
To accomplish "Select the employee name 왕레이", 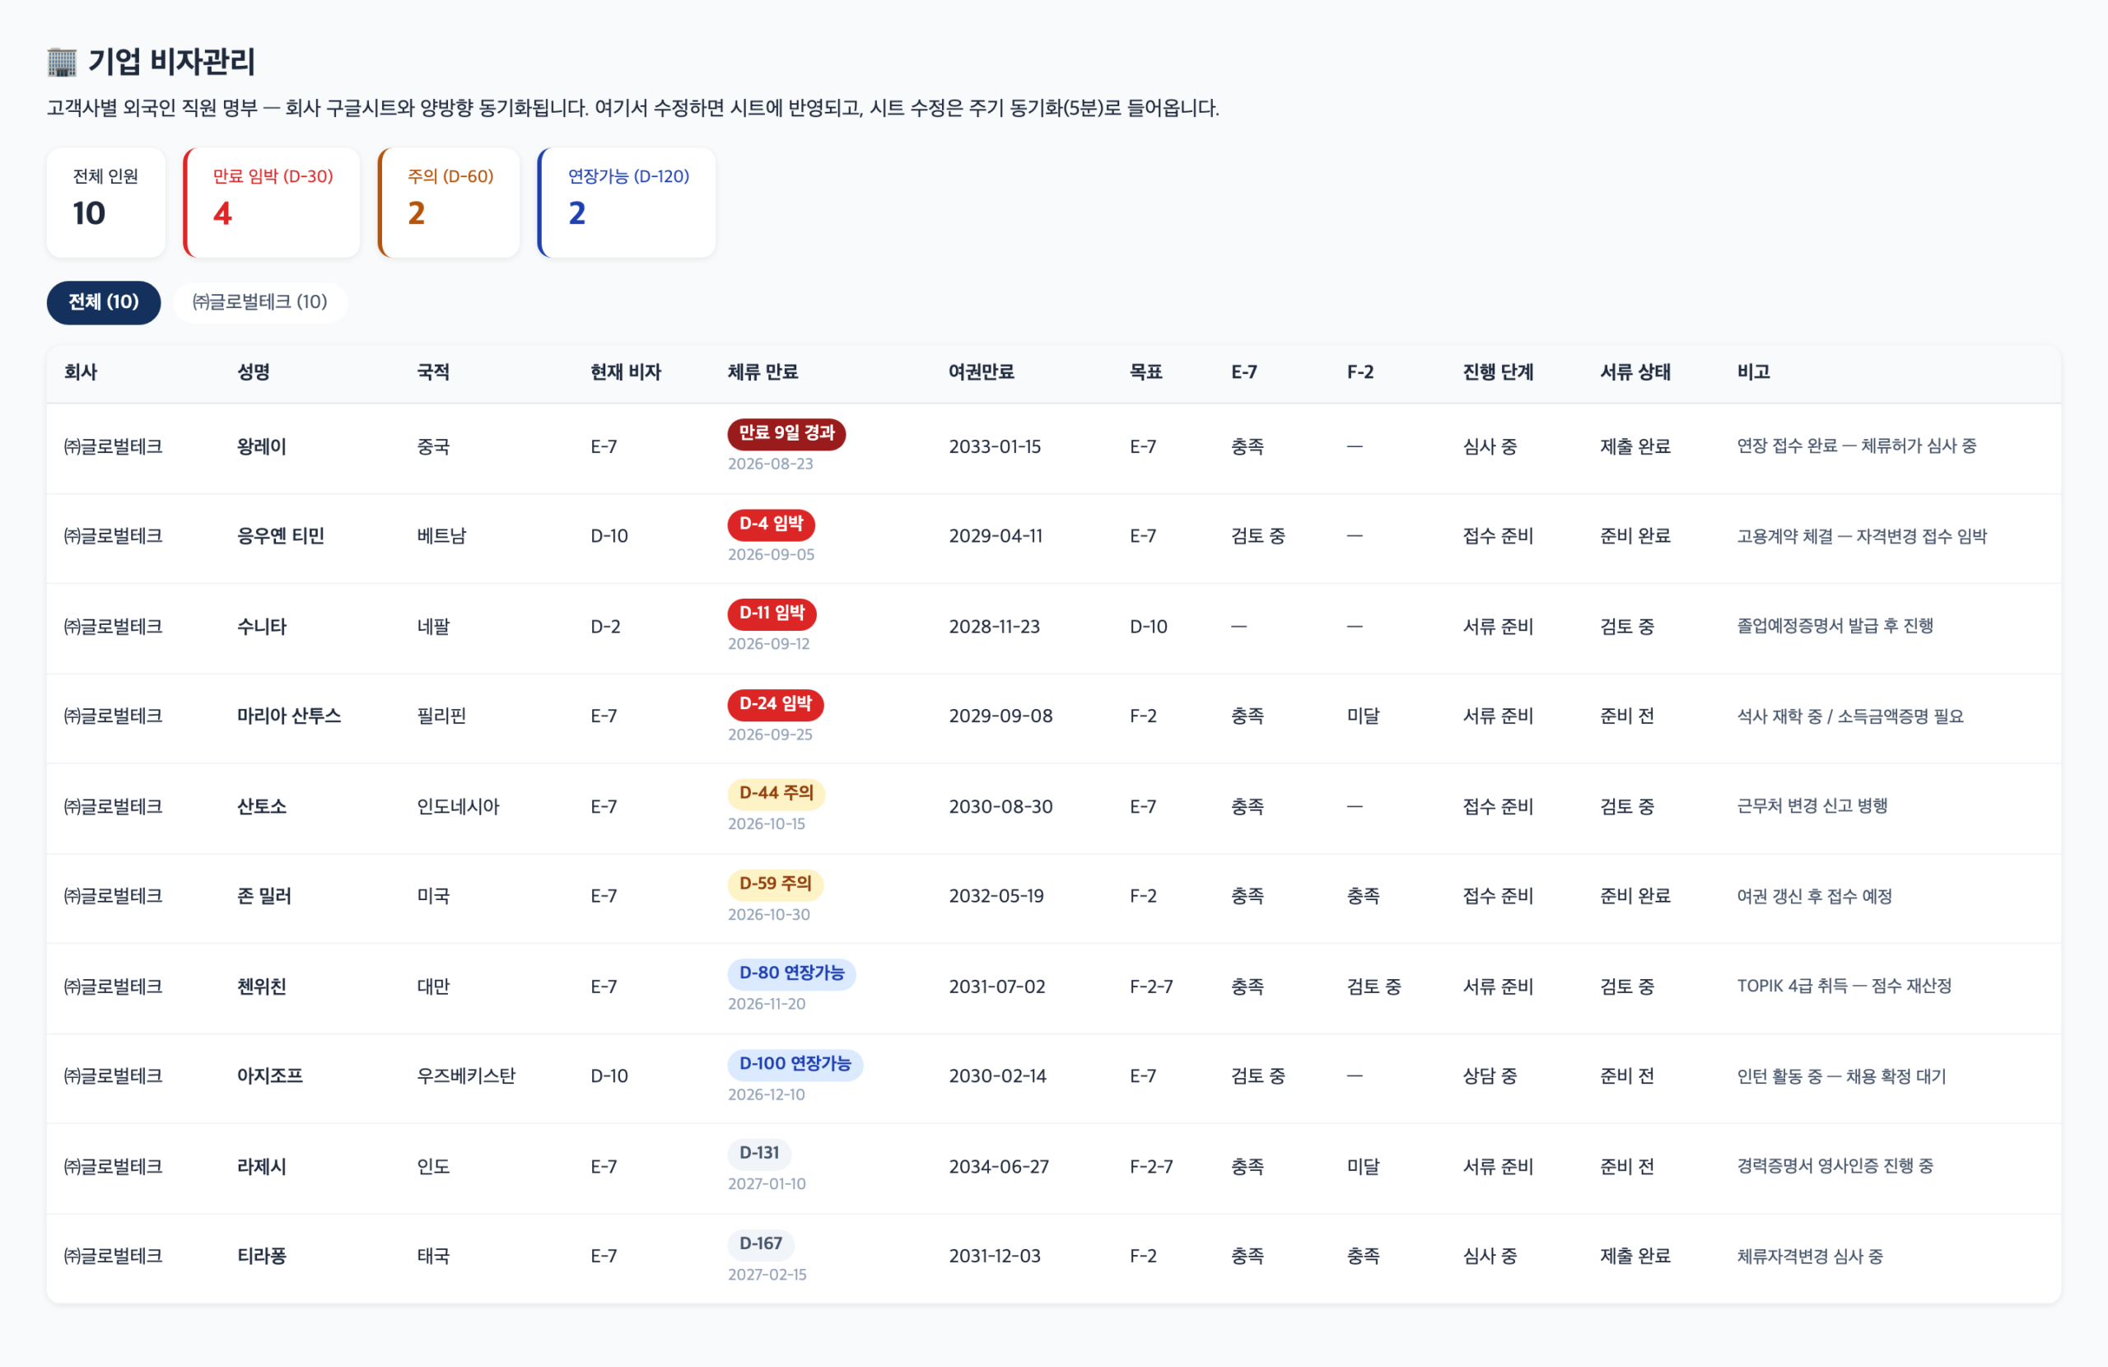I will click(x=261, y=446).
